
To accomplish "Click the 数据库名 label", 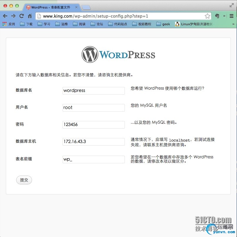I will click(24, 90).
